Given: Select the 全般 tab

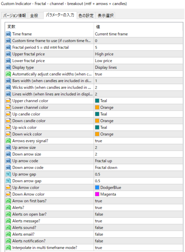Looking at the screenshot, I should pyautogui.click(x=34, y=16).
